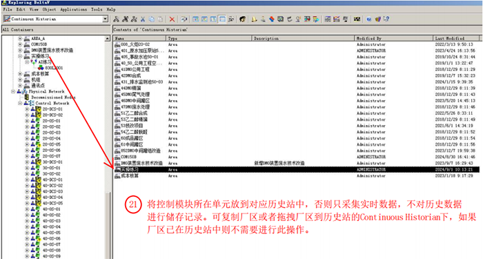Collapse the Control Network tree node
Screen dimensions: 483x259
(x=20, y=104)
